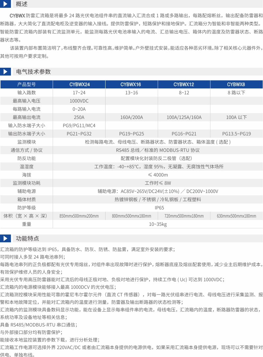Click the 10~35kg weight value
The image size is (263, 357).
tap(158, 224)
